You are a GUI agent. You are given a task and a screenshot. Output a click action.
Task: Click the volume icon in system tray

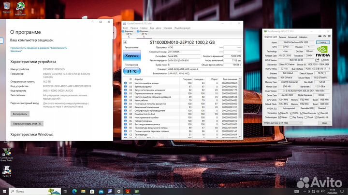pos(318,191)
